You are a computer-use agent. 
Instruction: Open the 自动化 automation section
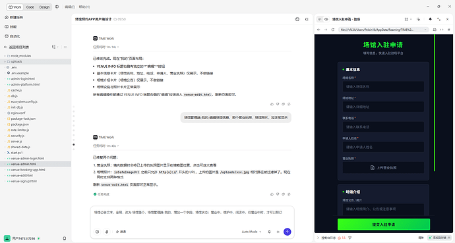pos(13,36)
